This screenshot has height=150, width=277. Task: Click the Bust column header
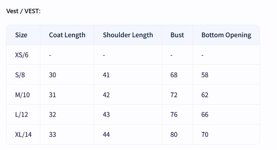[177, 35]
